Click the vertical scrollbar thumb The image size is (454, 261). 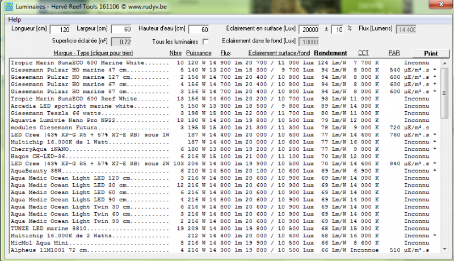click(444, 93)
